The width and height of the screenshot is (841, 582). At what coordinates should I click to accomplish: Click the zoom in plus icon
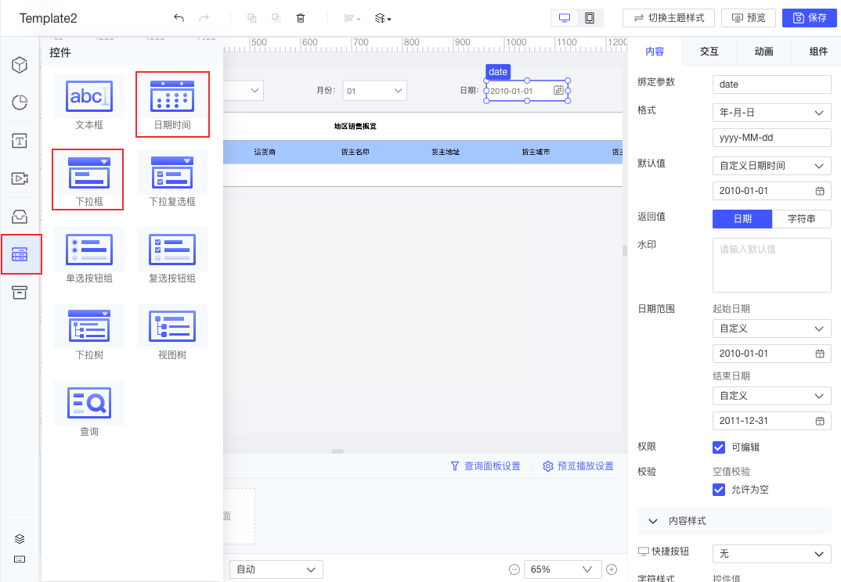(x=612, y=569)
